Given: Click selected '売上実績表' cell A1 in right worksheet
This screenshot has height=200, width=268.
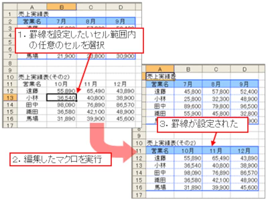Looking at the screenshot, I should 160,77.
